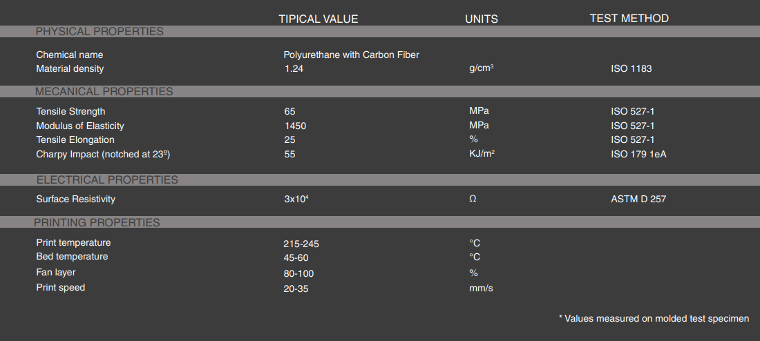
Task: Click the Material density value 1.24
Action: tap(294, 69)
